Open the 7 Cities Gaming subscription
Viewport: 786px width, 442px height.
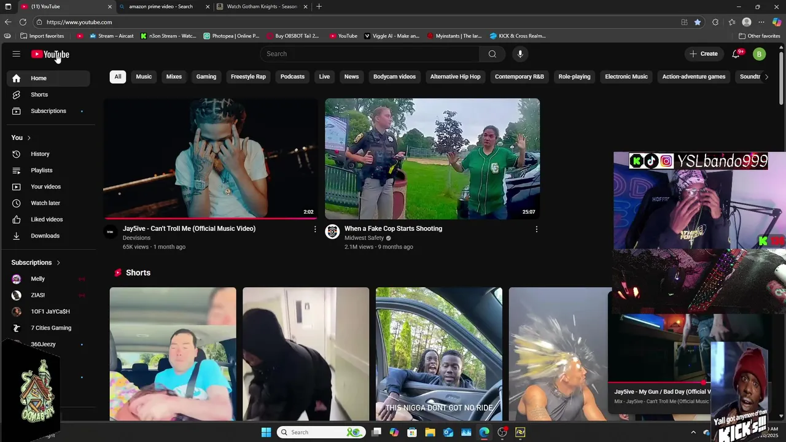pyautogui.click(x=48, y=328)
